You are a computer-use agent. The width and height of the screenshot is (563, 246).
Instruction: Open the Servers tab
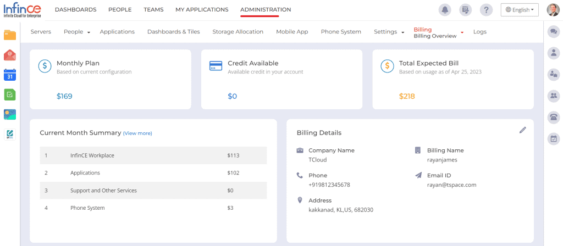(x=41, y=31)
